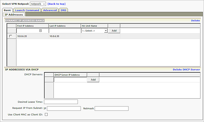Click Delete link for dynamic IP range
The height and width of the screenshot is (122, 204).
coord(195,20)
